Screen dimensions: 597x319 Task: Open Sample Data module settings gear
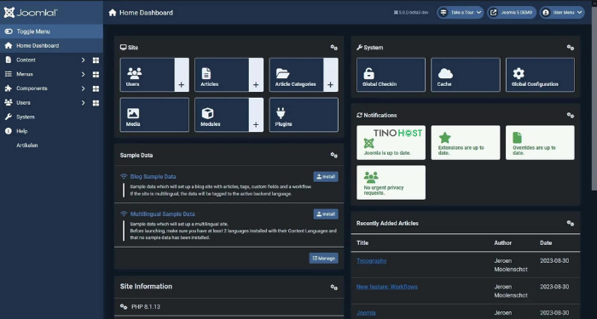click(x=334, y=156)
